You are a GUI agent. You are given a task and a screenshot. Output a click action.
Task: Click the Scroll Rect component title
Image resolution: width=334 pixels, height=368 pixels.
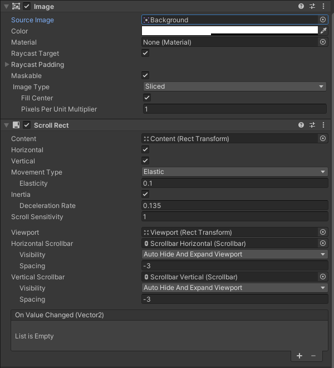pos(51,125)
